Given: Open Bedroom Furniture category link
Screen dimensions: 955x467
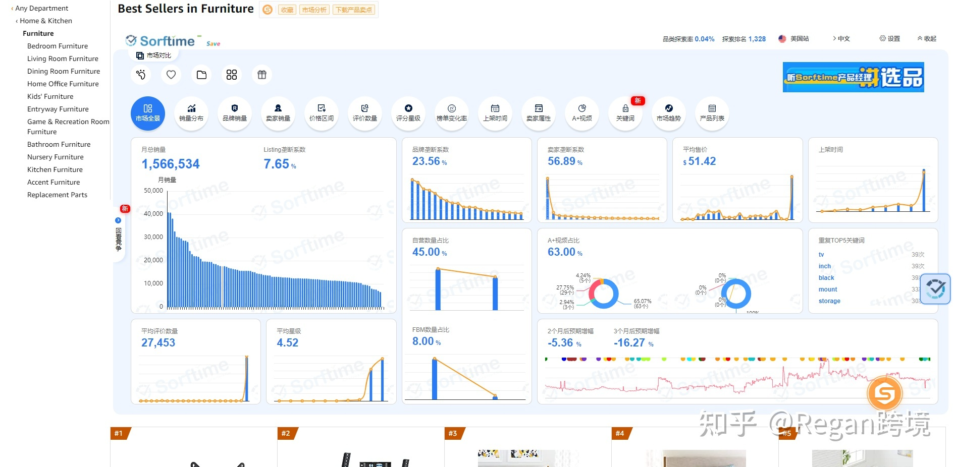Looking at the screenshot, I should click(x=58, y=46).
